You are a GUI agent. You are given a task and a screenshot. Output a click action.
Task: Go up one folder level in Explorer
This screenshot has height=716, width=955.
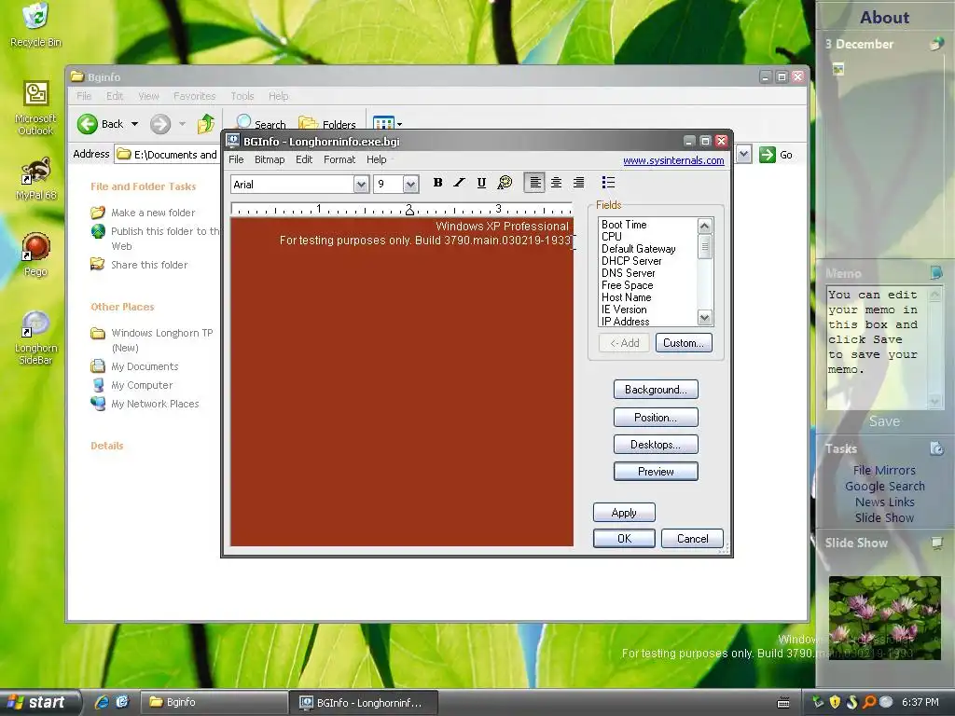click(206, 124)
